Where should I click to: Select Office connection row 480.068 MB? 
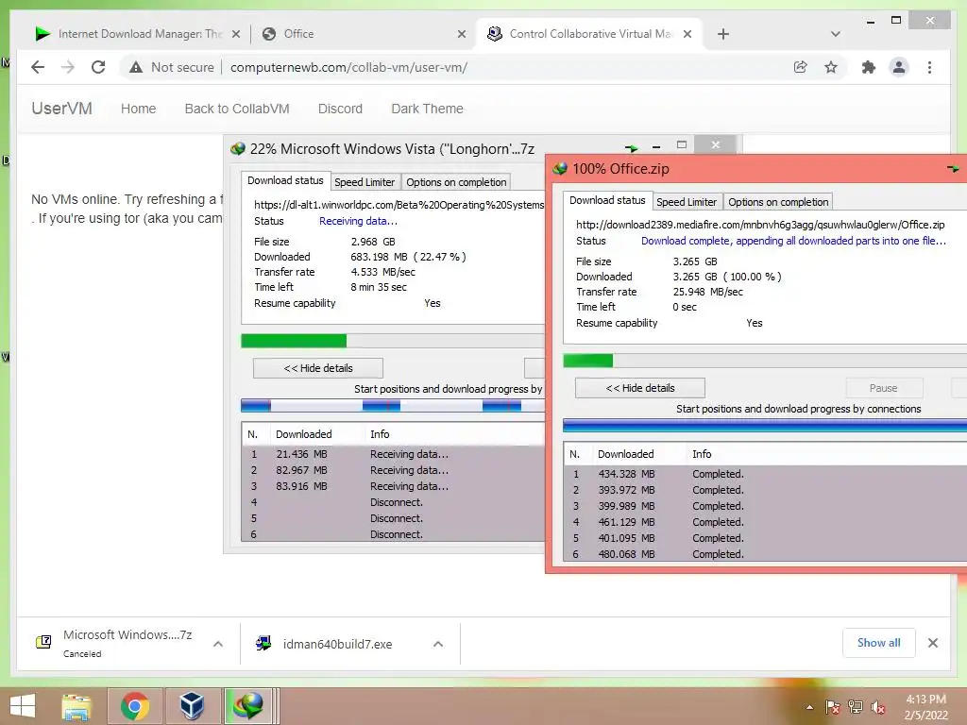tap(765, 554)
